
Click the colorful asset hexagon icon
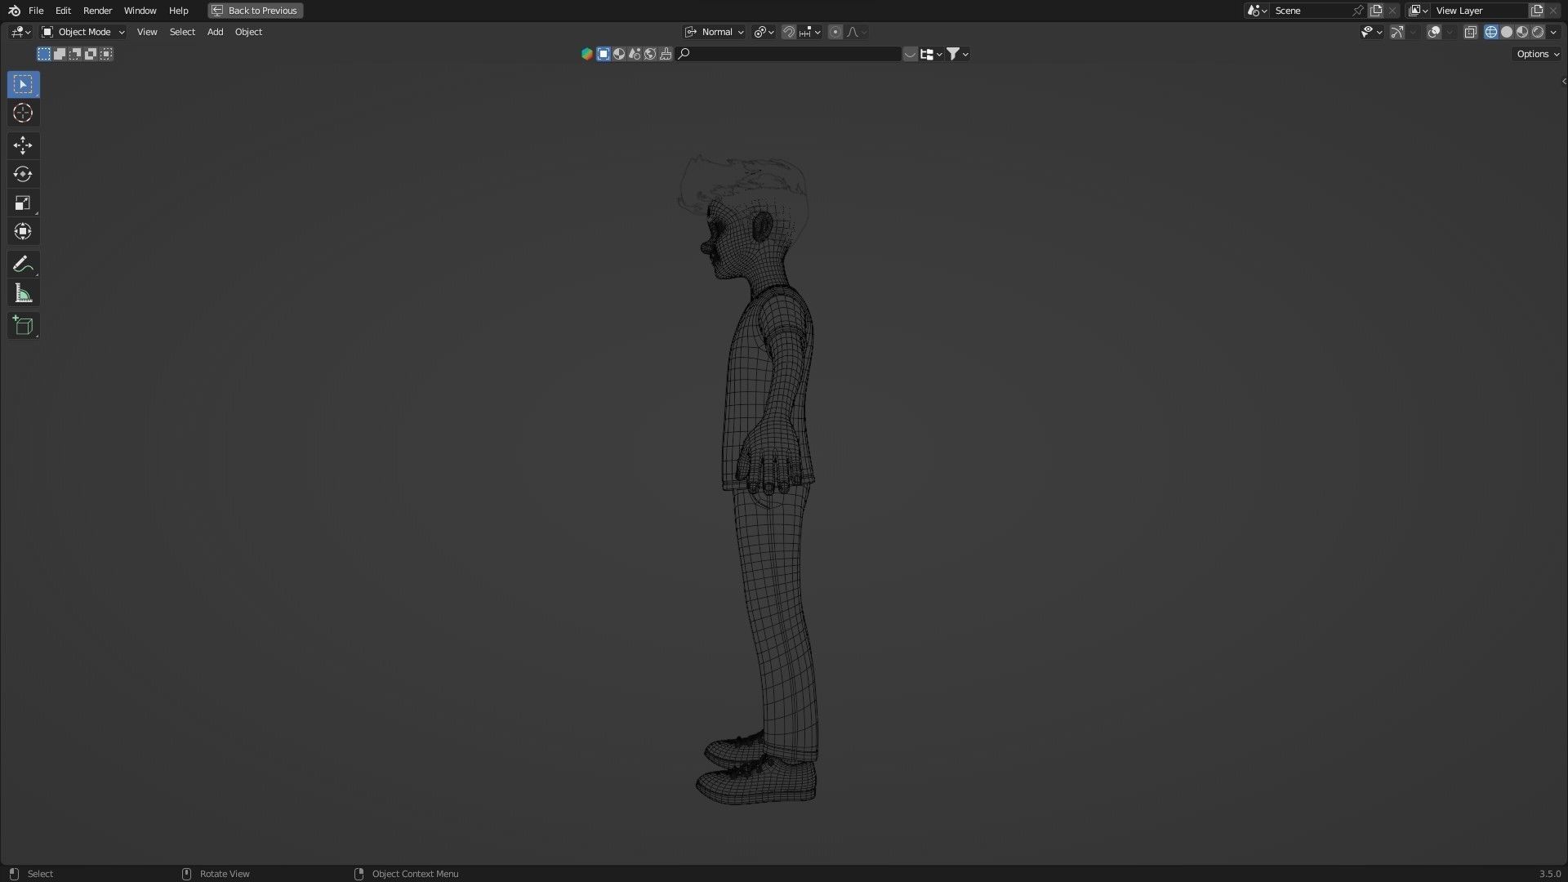[x=586, y=54]
